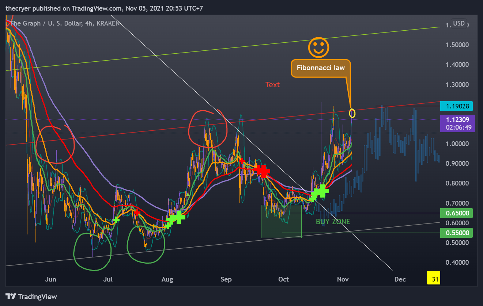Click the 0.40000 price axis value

click(x=457, y=262)
